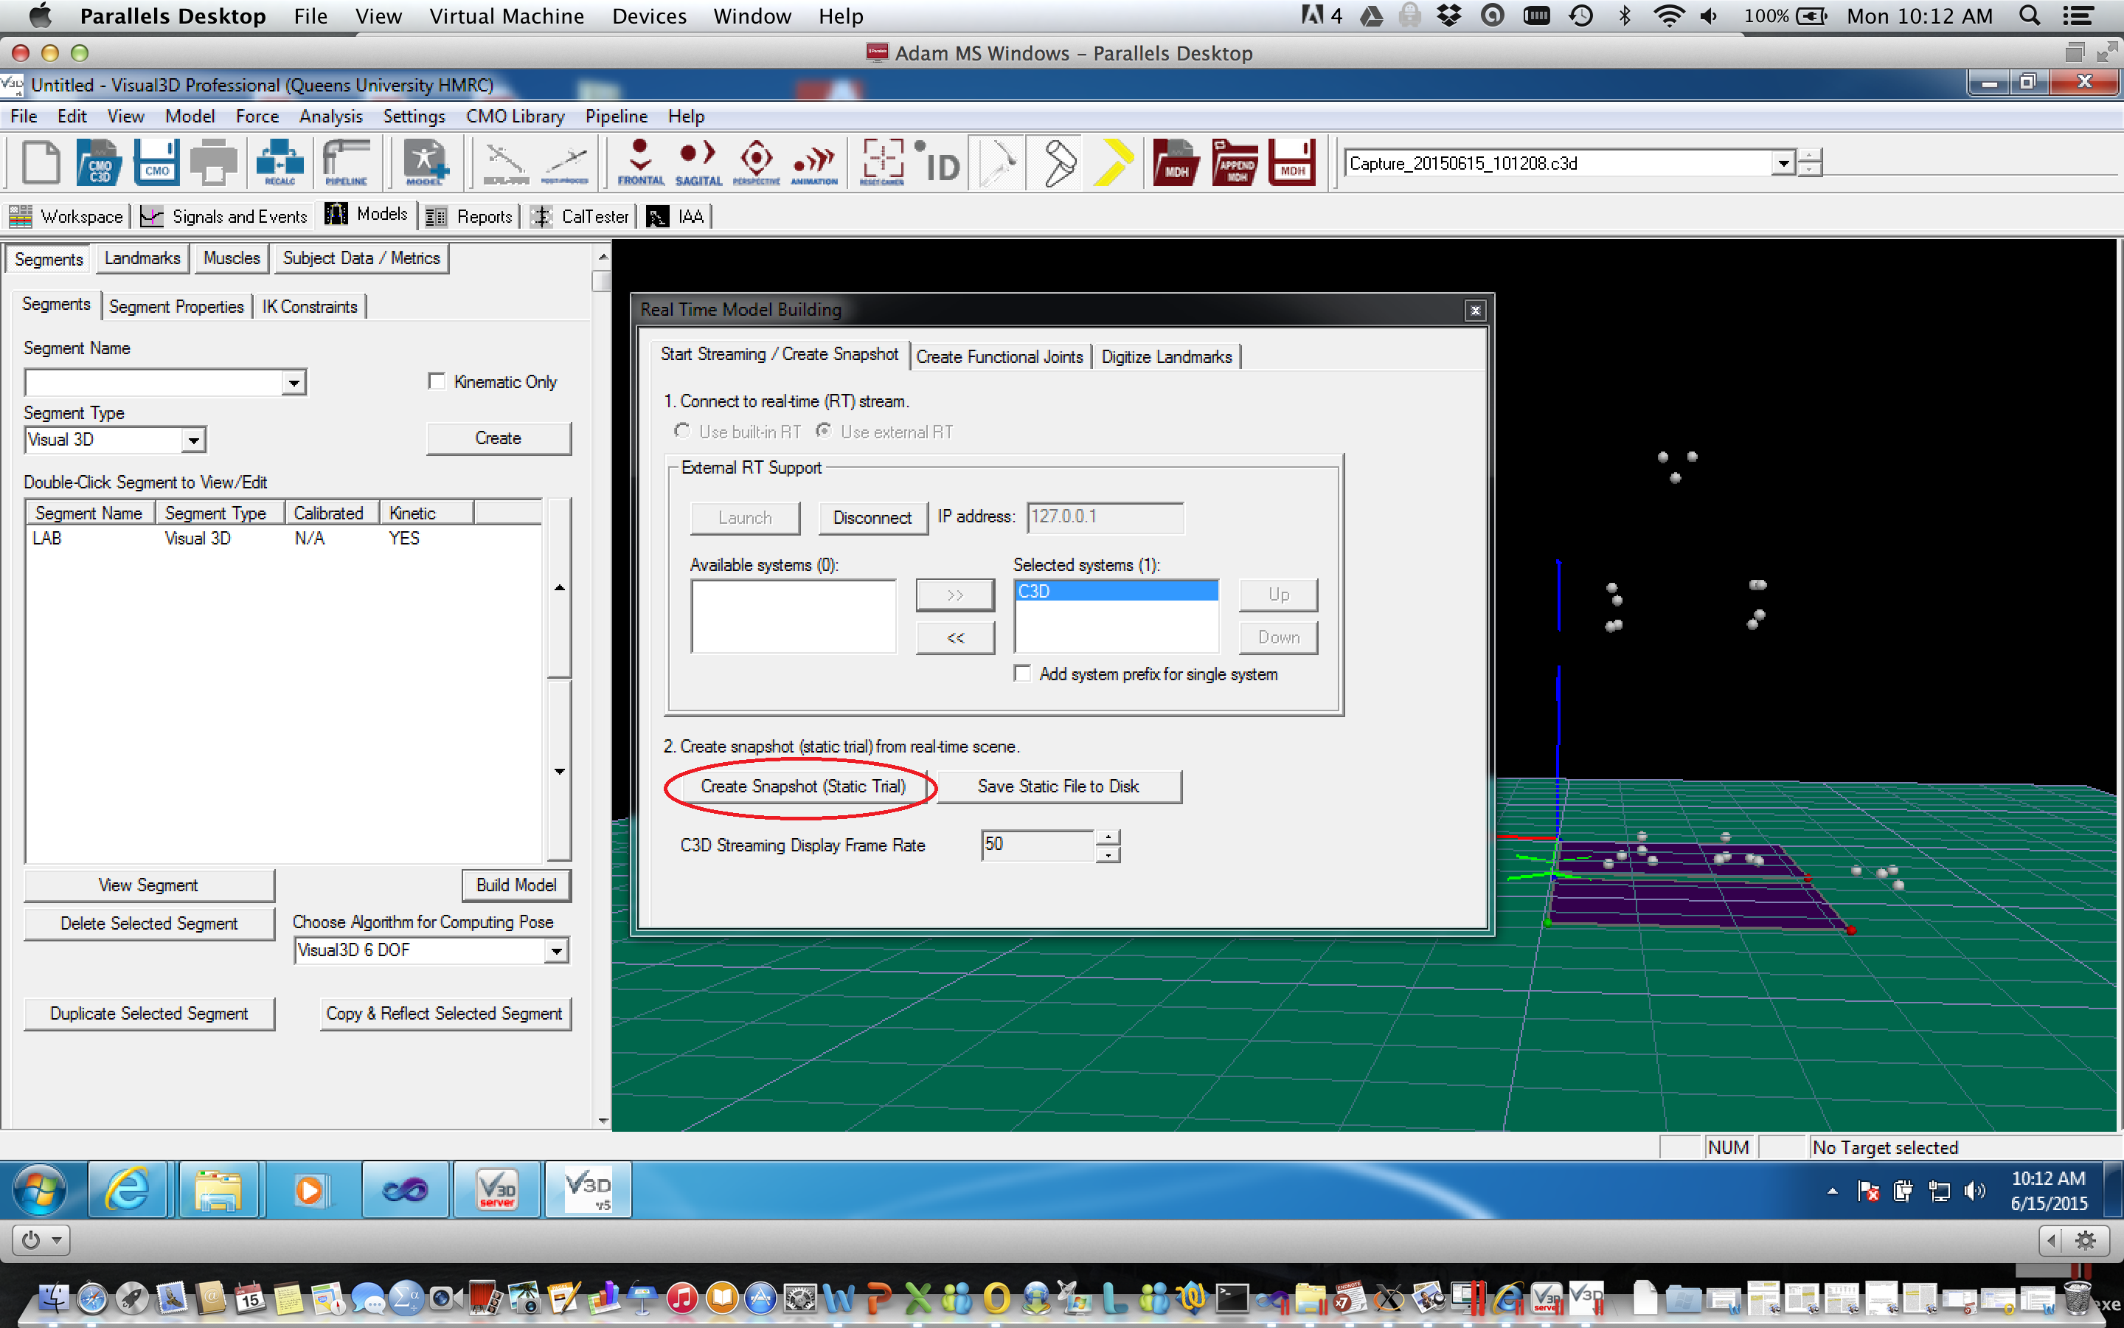
Task: Open Windows Explorer folder taskbar icon
Action: (218, 1189)
